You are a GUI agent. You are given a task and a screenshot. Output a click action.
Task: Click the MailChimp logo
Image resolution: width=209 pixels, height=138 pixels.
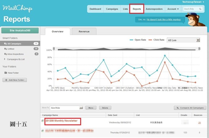[17, 8]
